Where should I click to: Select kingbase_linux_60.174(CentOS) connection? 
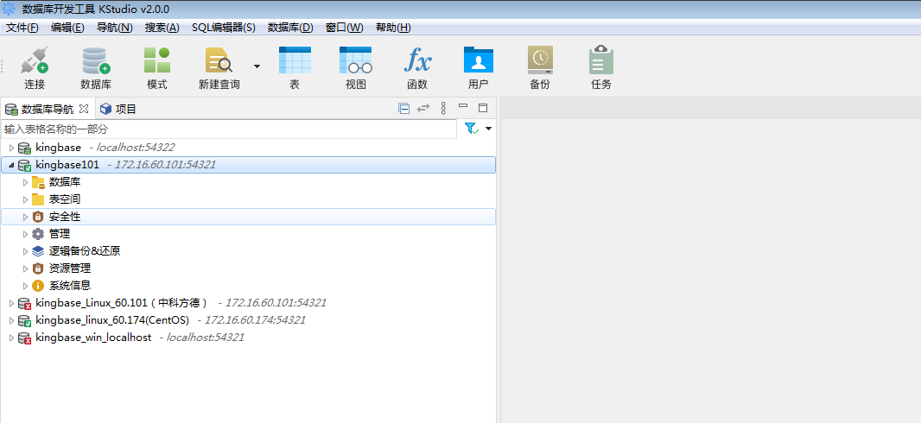tap(112, 320)
